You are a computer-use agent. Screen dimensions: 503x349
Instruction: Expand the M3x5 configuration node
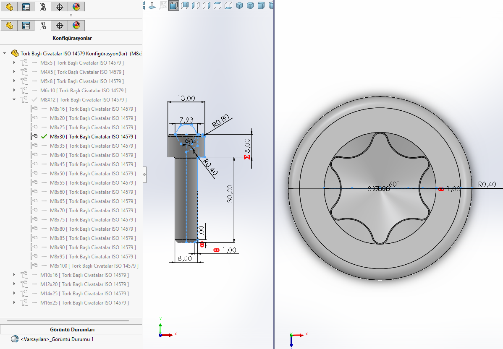14,63
